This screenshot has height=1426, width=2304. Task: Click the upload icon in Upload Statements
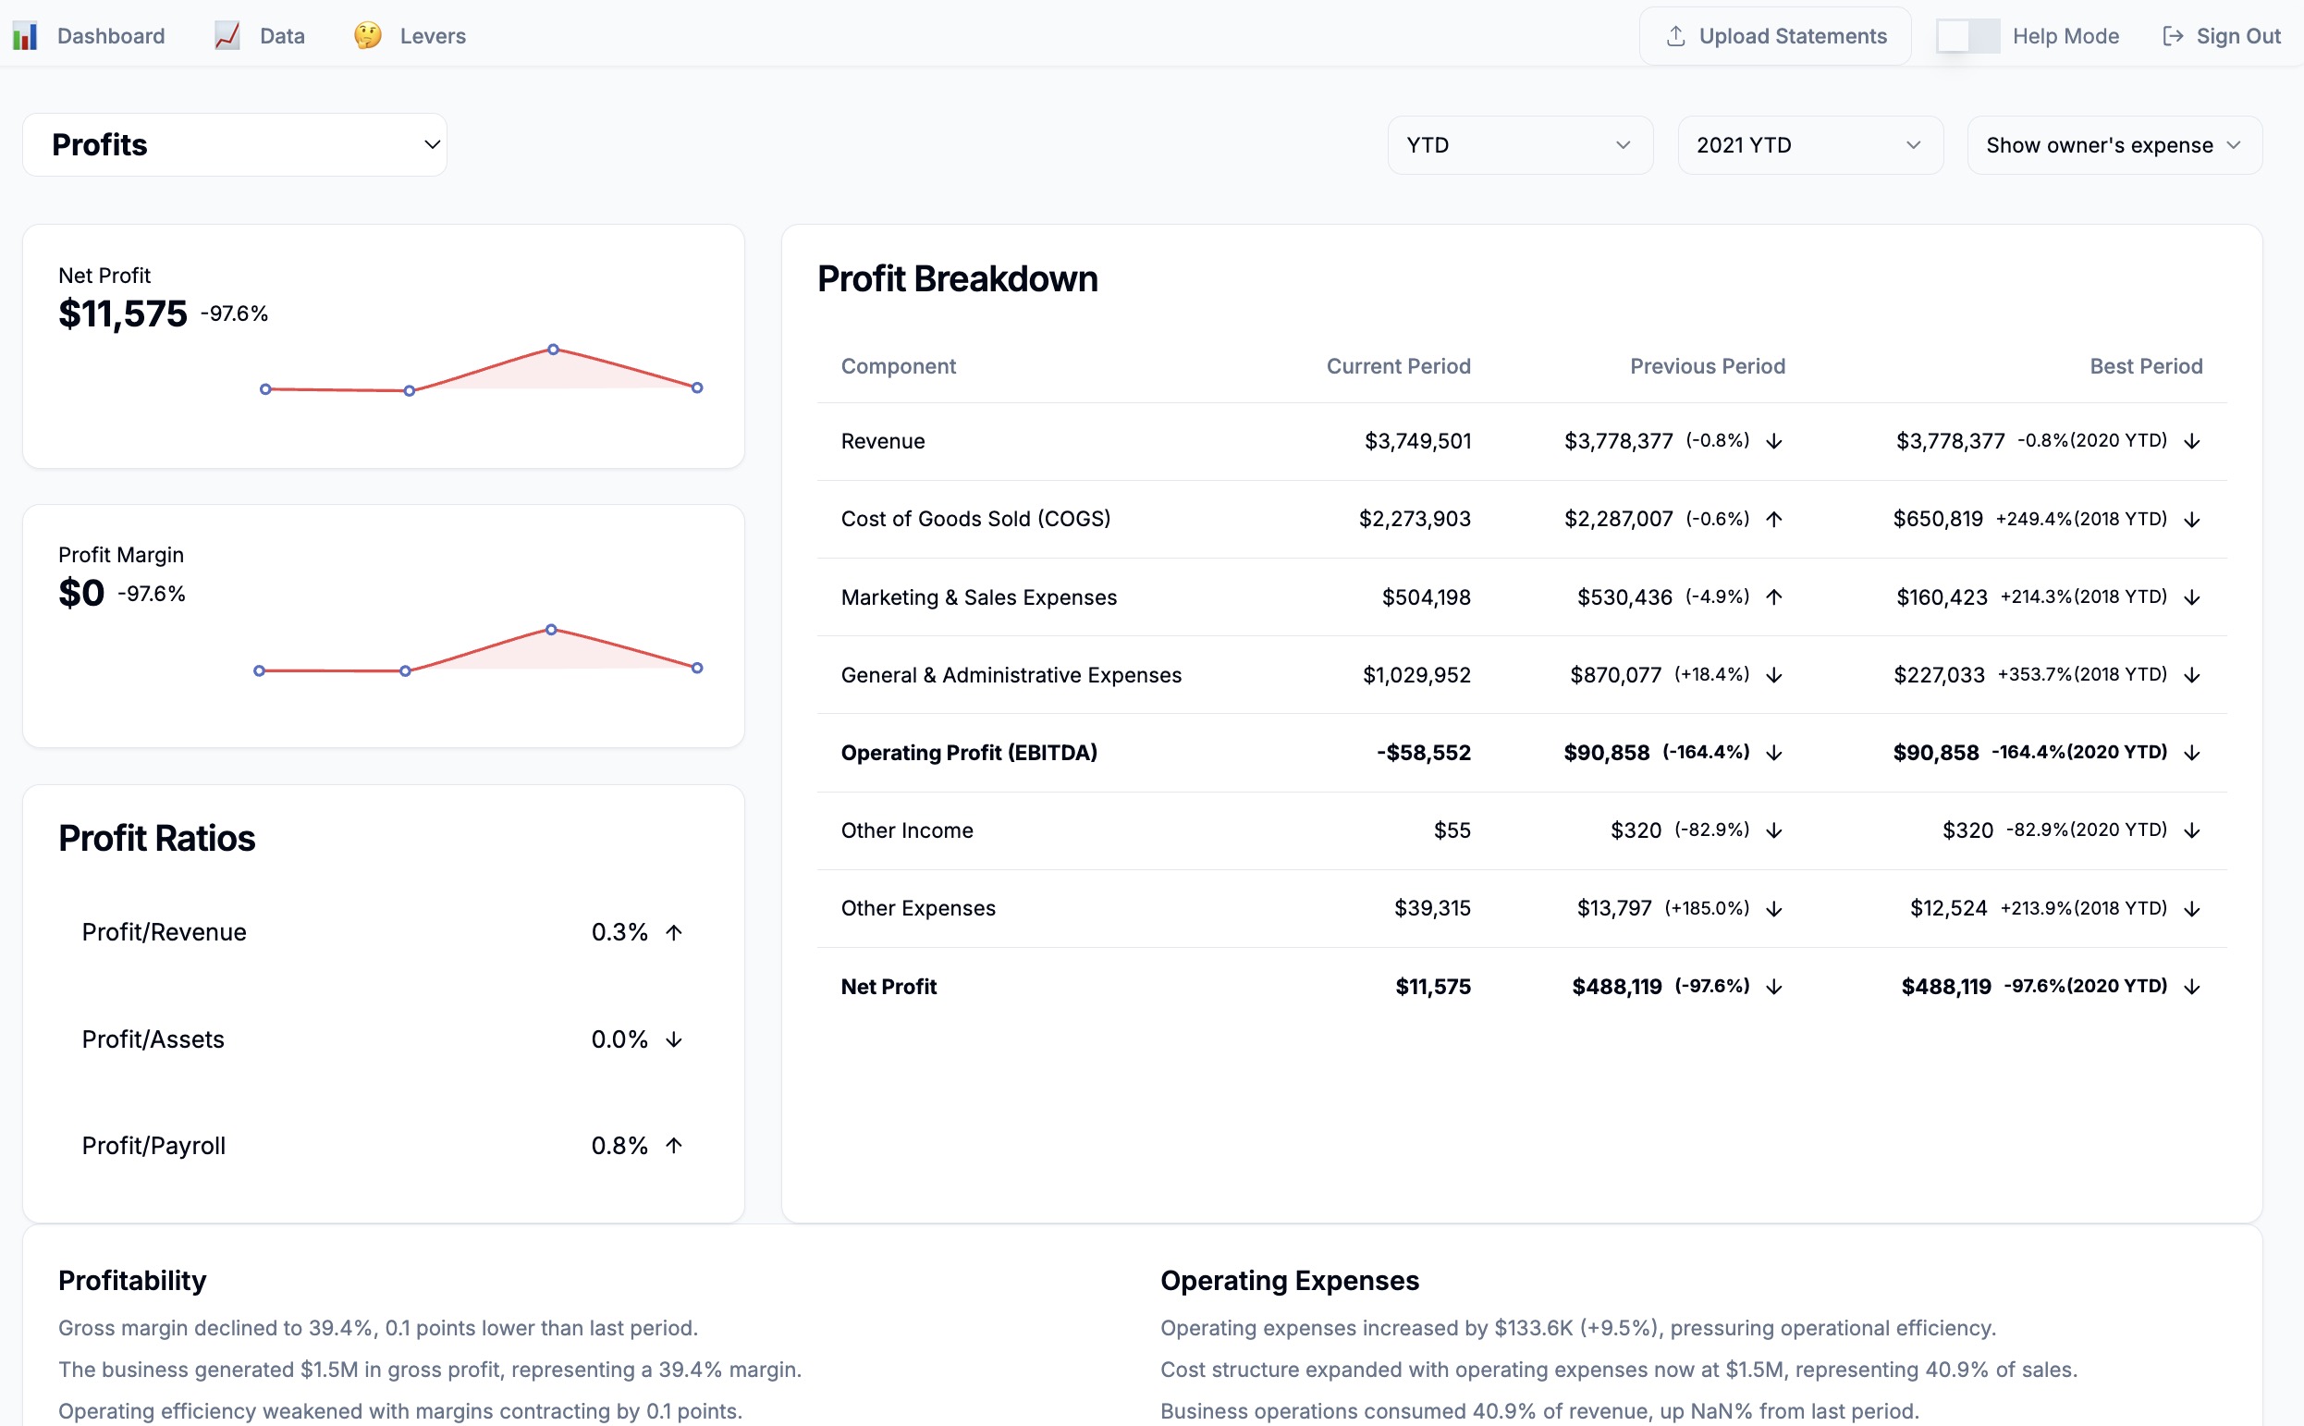tap(1675, 36)
